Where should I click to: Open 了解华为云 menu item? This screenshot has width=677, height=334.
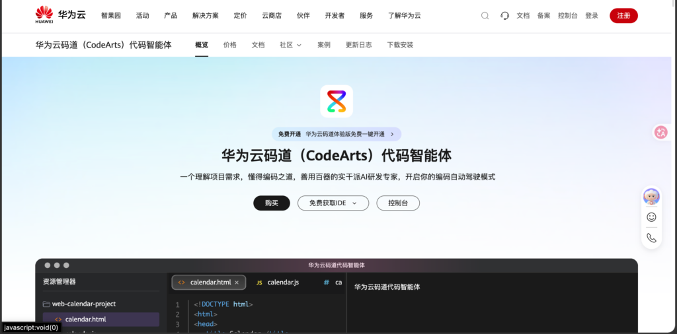tap(404, 16)
